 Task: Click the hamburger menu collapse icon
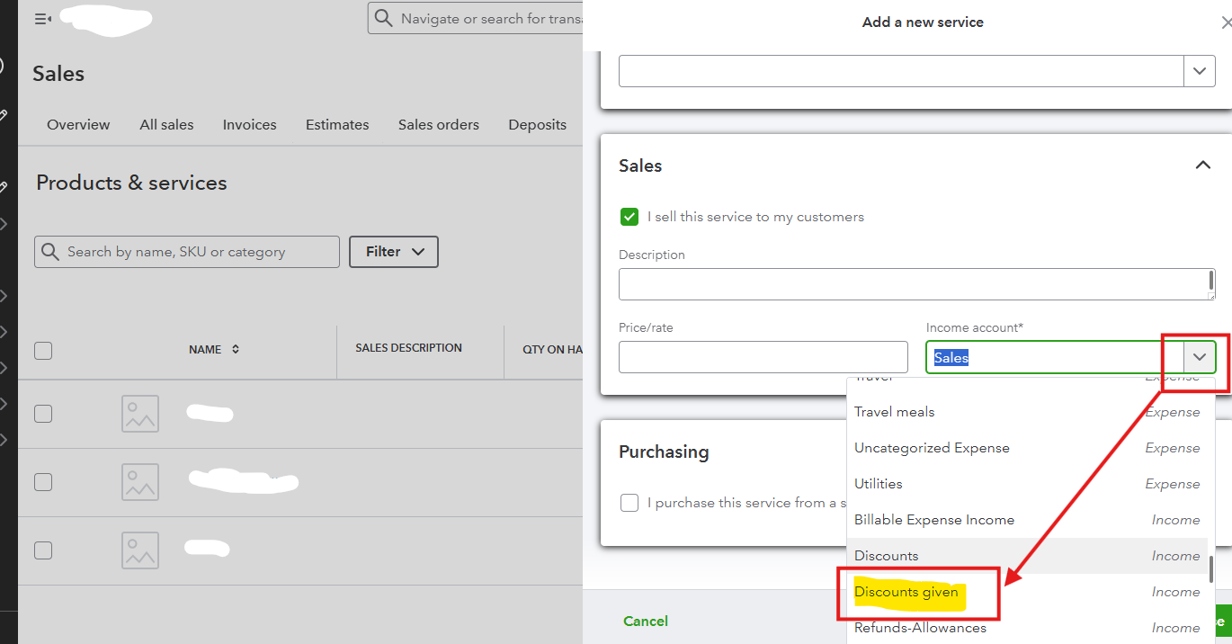(42, 19)
